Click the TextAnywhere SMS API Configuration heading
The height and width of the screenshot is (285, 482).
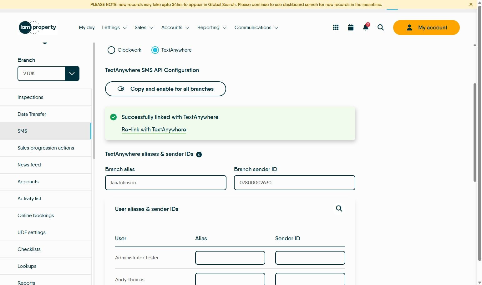[x=152, y=70]
